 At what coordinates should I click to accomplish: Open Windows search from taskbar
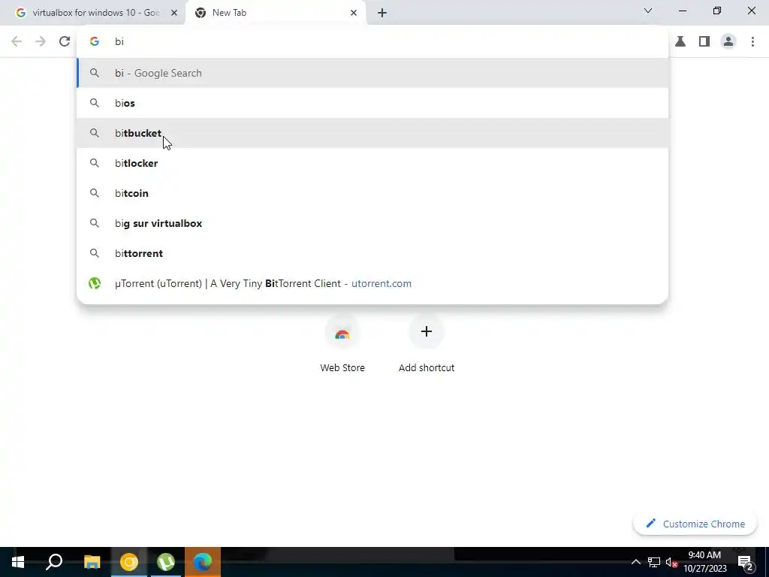click(54, 562)
